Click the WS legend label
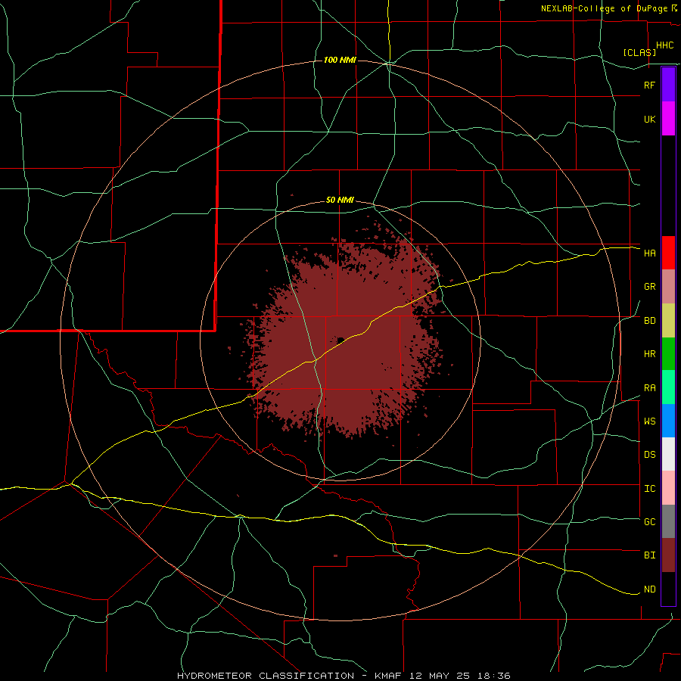This screenshot has width=681, height=681. [649, 421]
